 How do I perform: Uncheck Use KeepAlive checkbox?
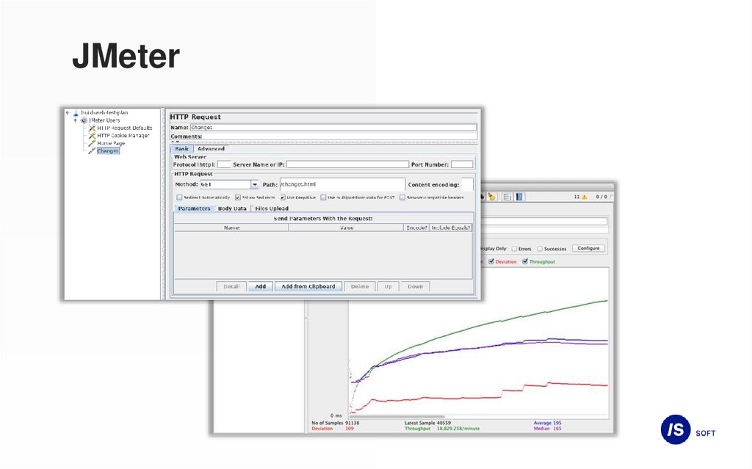(283, 197)
